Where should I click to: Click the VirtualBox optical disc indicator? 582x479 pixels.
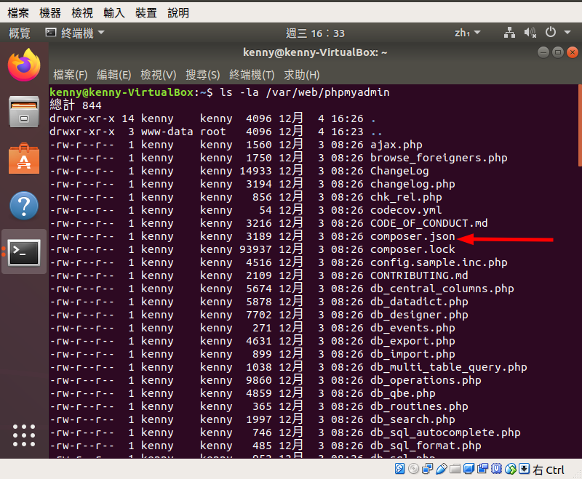[x=413, y=469]
